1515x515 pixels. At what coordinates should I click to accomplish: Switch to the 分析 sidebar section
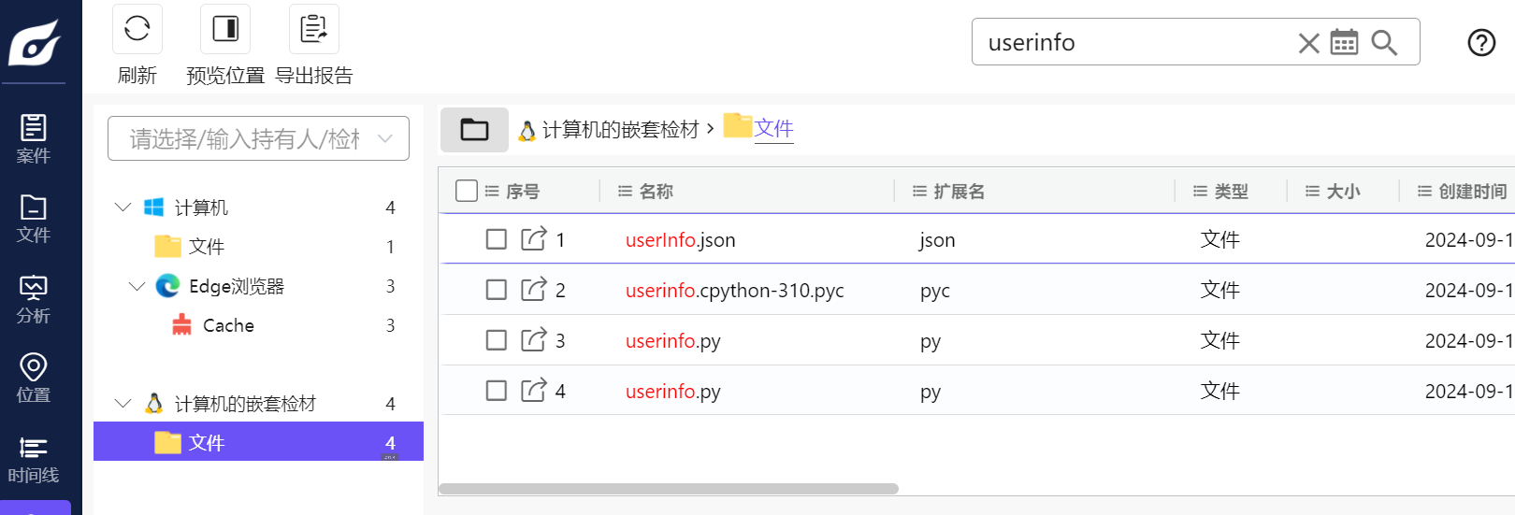click(34, 299)
